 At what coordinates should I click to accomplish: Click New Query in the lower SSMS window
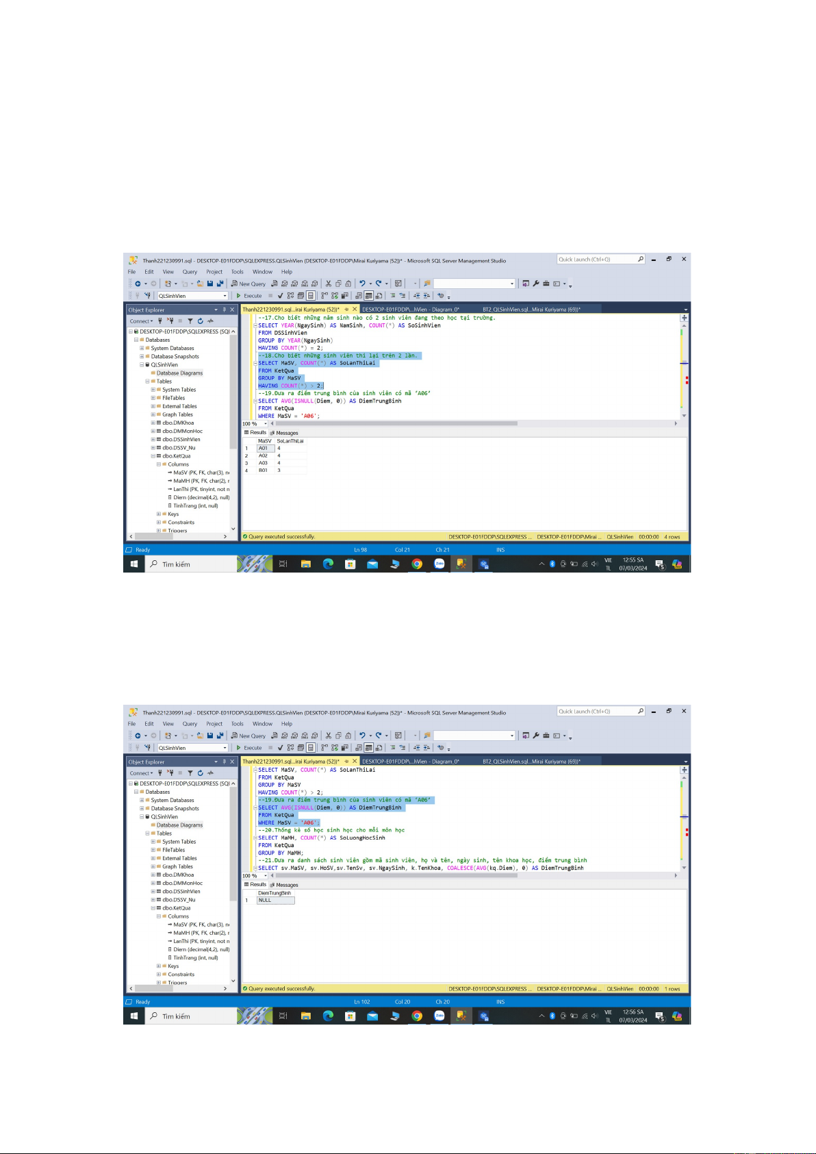[x=248, y=736]
